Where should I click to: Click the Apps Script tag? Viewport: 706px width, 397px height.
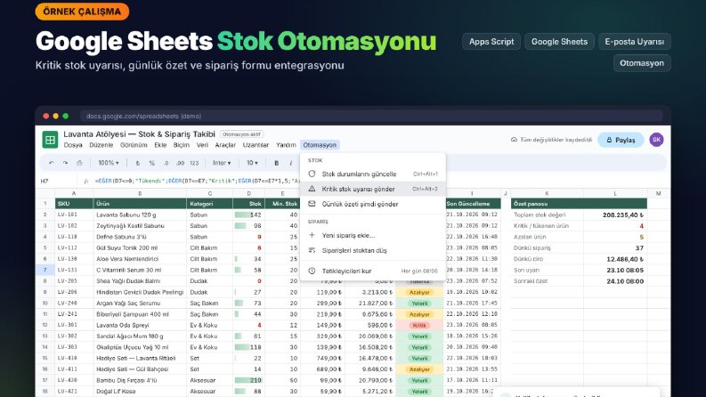[491, 42]
